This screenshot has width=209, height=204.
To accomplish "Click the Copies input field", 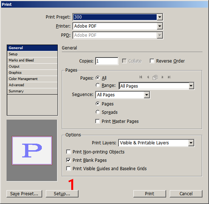I will point(106,61).
